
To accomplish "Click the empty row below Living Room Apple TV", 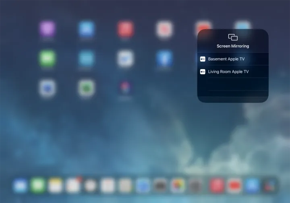I will (232, 84).
